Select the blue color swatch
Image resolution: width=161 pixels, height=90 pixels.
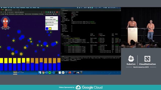(x=47, y=28)
